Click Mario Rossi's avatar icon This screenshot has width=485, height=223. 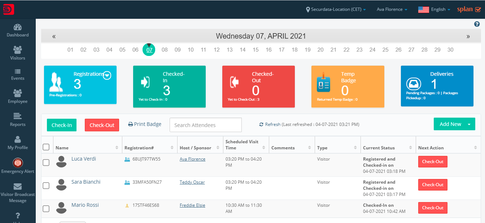click(x=61, y=208)
